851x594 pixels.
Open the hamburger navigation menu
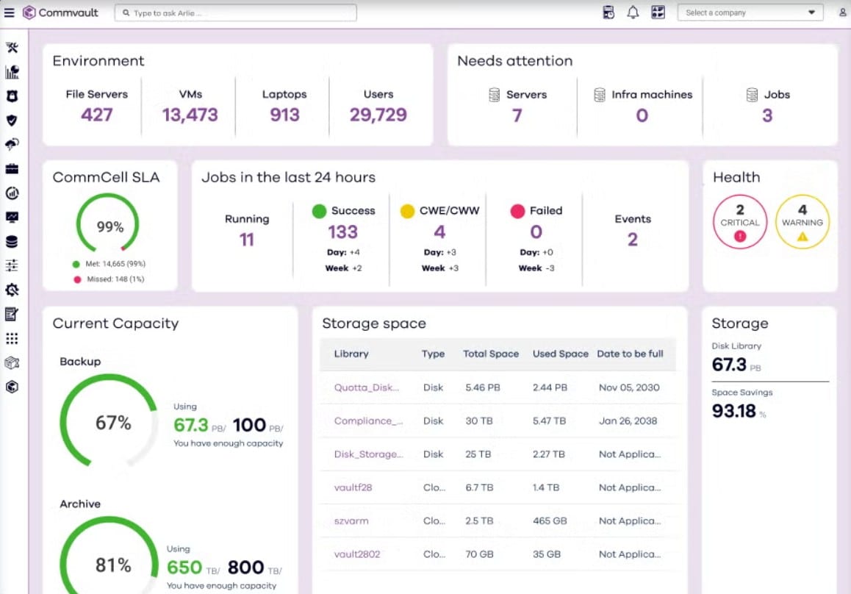coord(10,12)
